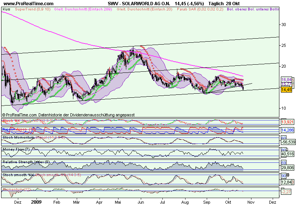298x223 pixels.
Task: Click the Aroon indicator panel label
Action: (x=11, y=129)
